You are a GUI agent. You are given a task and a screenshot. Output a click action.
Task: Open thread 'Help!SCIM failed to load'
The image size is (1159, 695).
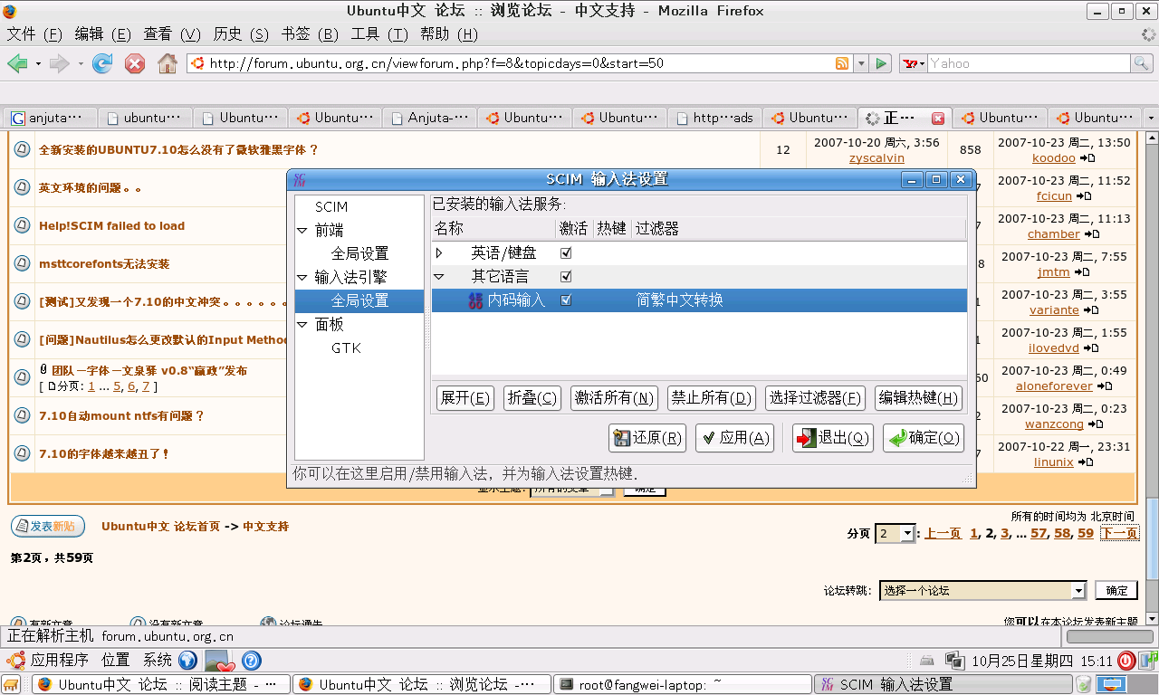111,226
